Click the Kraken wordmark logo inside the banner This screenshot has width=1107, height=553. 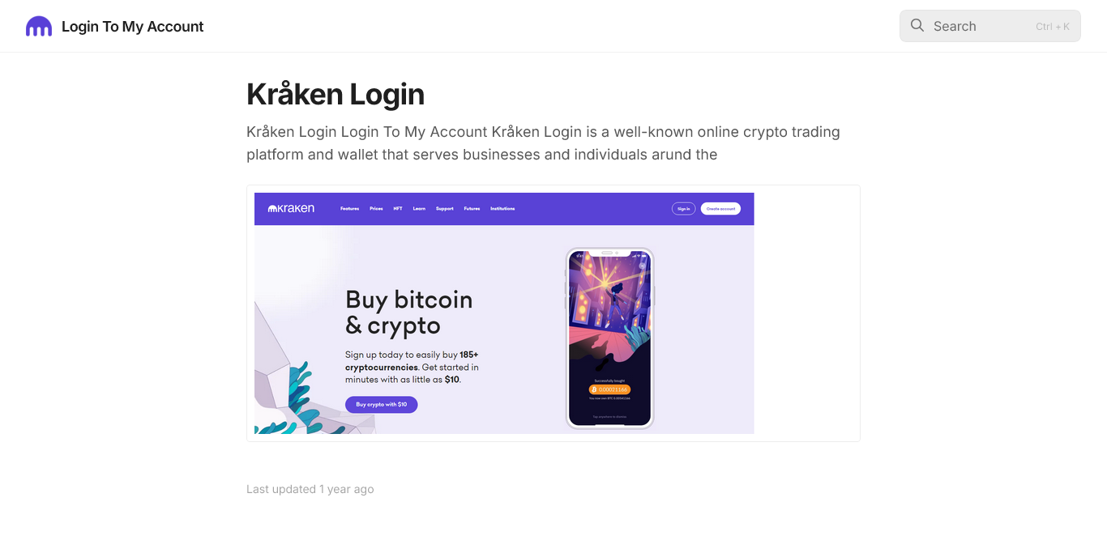tap(291, 209)
